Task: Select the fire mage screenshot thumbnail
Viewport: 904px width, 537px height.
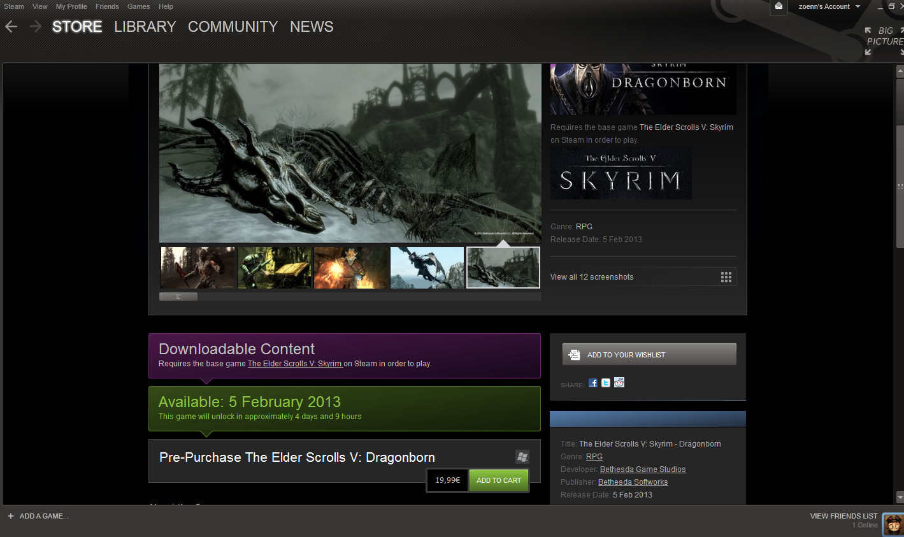Action: (351, 268)
